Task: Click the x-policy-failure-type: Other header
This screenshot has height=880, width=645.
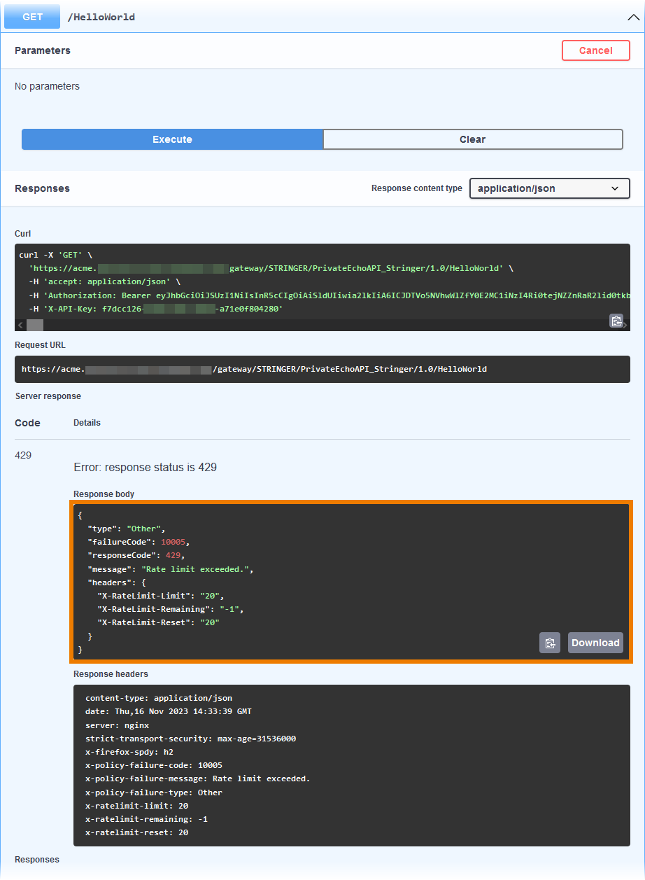Action: click(x=154, y=792)
